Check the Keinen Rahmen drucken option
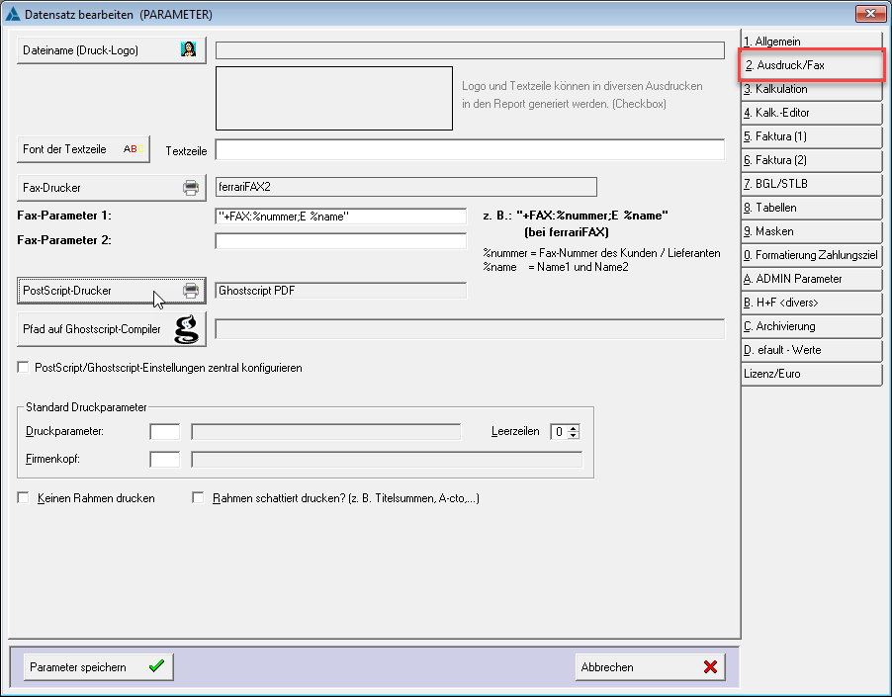Viewport: 892px width, 697px height. 23,498
